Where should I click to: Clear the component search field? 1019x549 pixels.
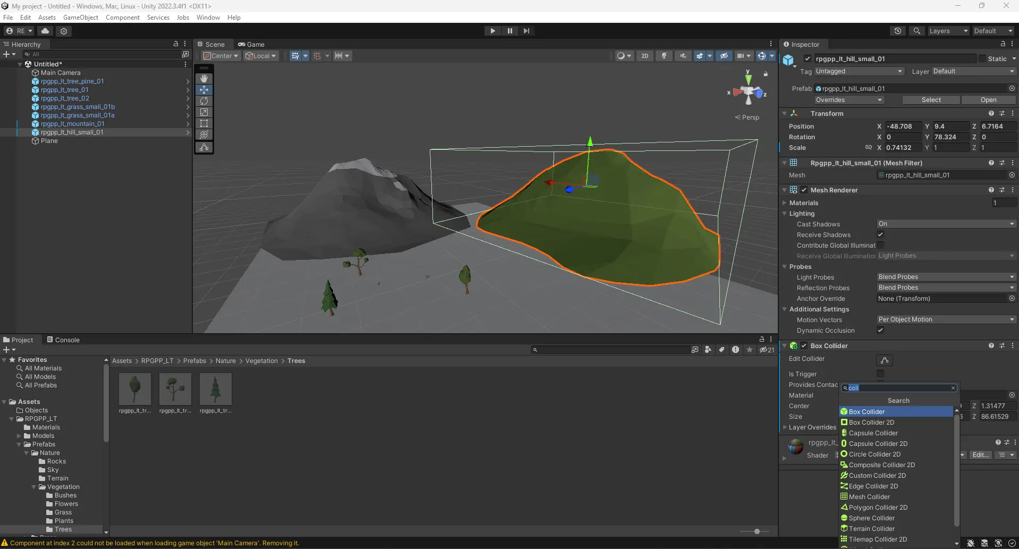tap(953, 388)
